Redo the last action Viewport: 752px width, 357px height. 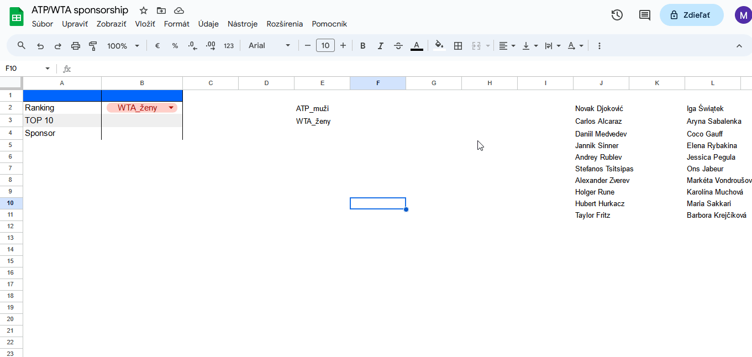tap(58, 46)
